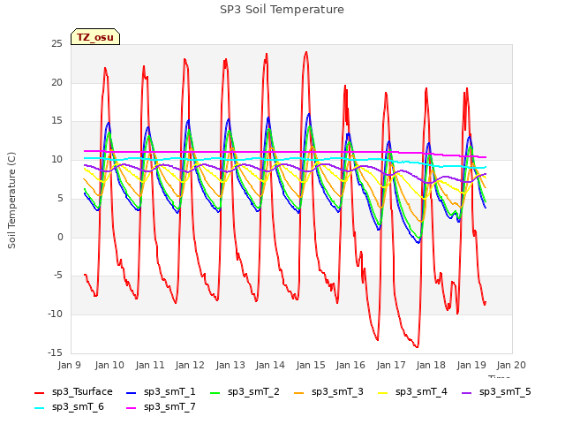Click the cyan sp3_smT_6 legend swatch
This screenshot has width=565, height=424.
(x=39, y=408)
